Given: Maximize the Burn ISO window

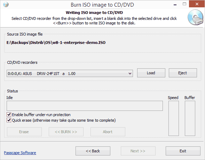Looking at the screenshot, I should pyautogui.click(x=184, y=4).
